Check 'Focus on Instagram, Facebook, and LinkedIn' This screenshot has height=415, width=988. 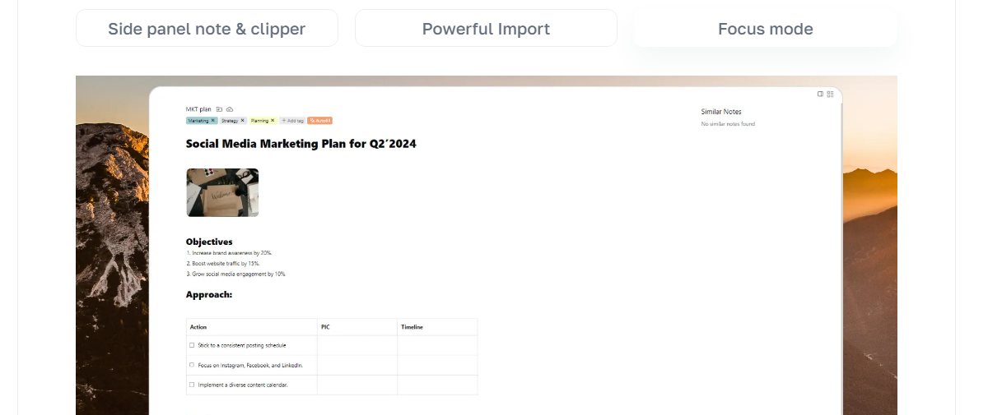(192, 365)
